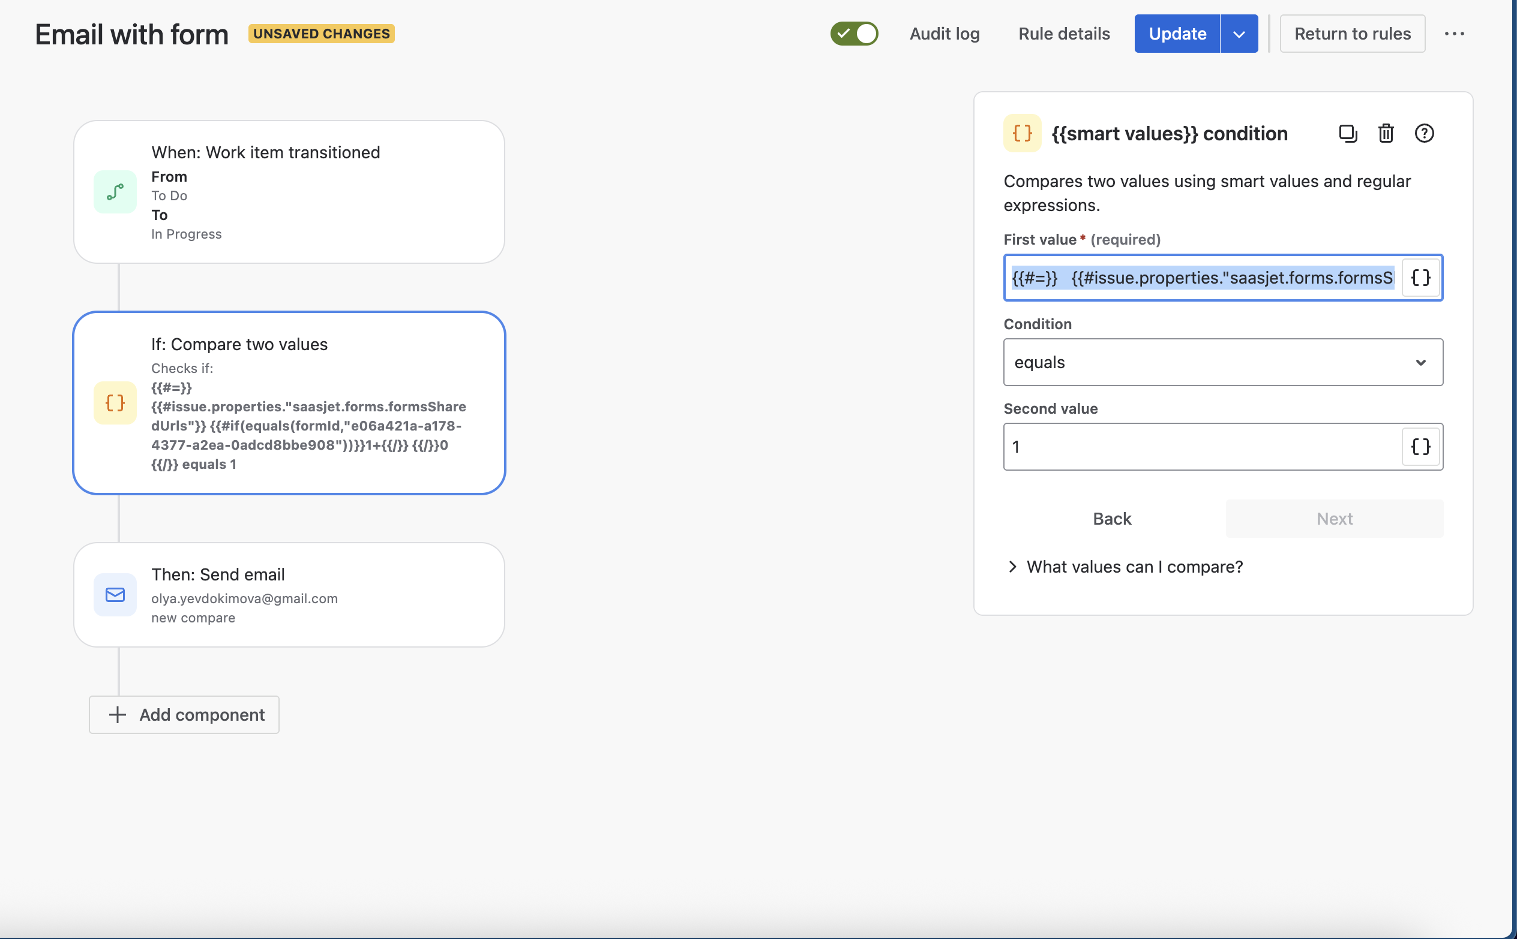Click Add component
Image resolution: width=1517 pixels, height=939 pixels.
(184, 715)
